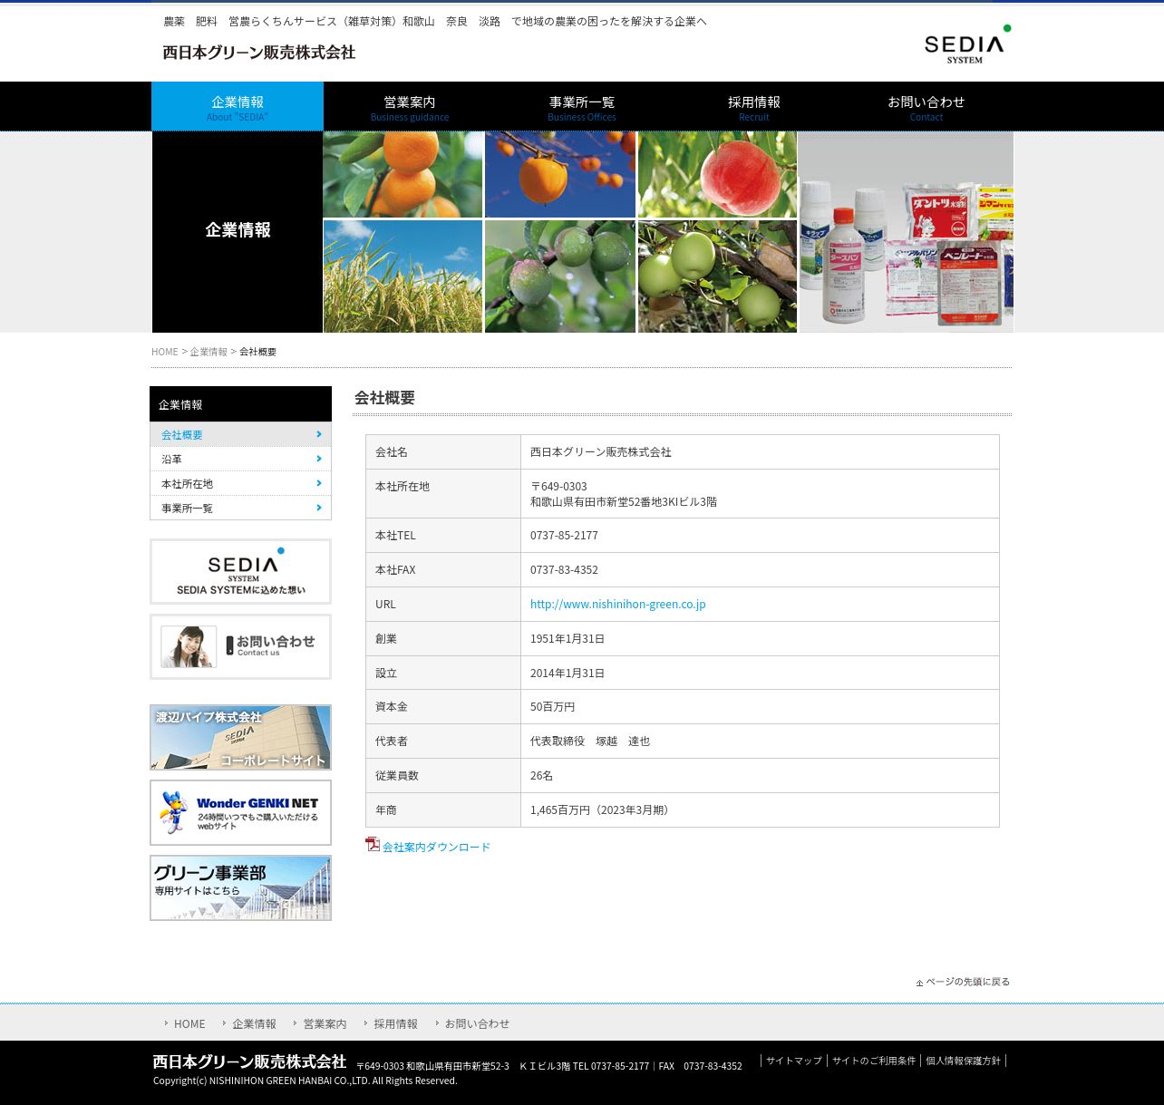Open the 営業案内 Business guidance tab
Screen dimensions: 1164x1105
click(x=410, y=106)
